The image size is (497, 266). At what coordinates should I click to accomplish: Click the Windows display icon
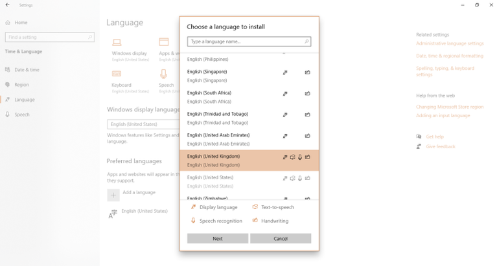117,43
